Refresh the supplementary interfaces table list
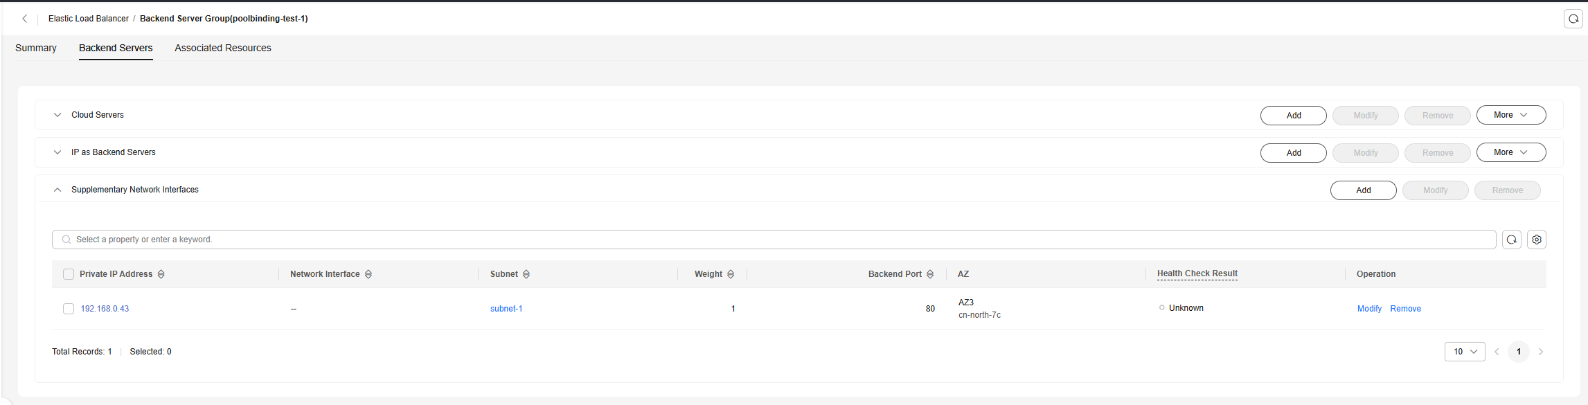1588x405 pixels. [1512, 240]
